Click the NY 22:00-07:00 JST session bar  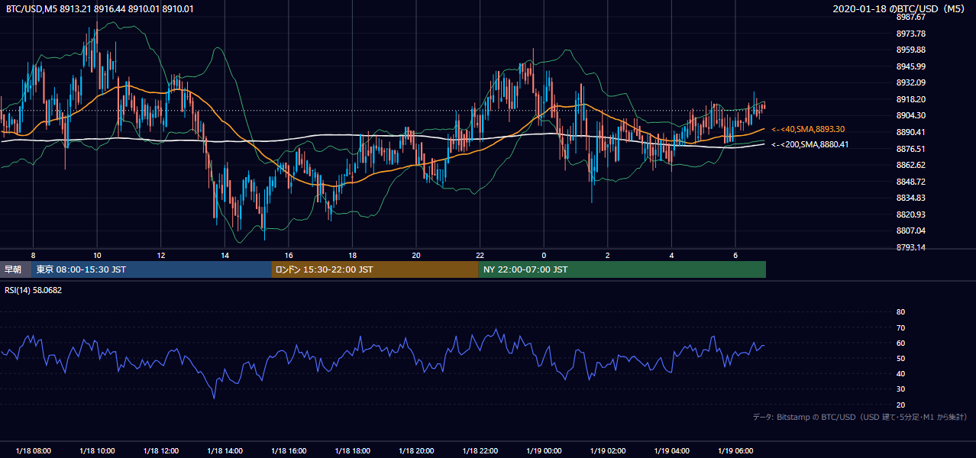click(622, 269)
